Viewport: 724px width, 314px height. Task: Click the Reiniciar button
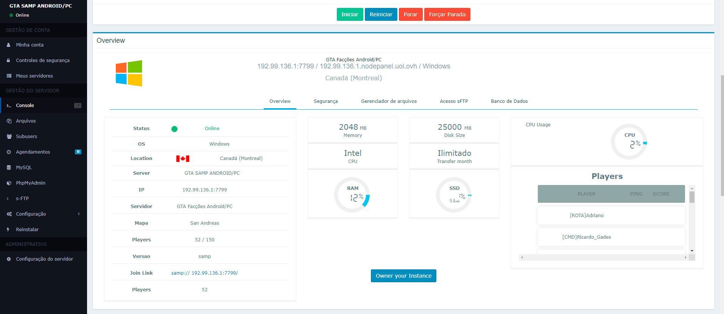click(x=381, y=14)
